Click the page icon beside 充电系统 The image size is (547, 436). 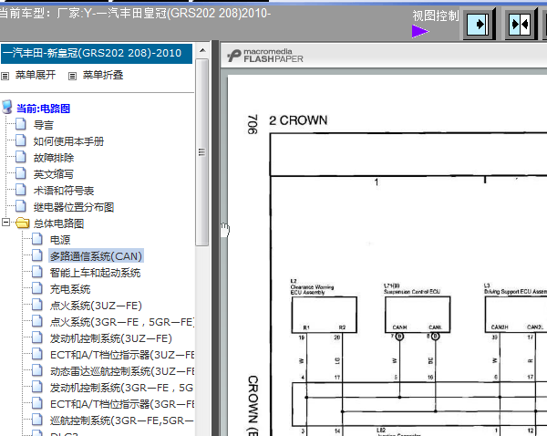37,288
